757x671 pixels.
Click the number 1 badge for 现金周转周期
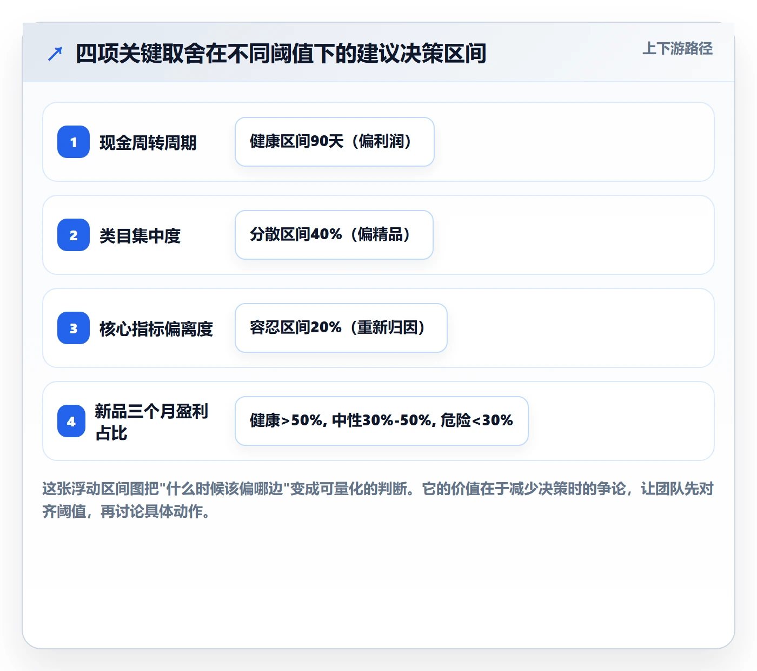[x=74, y=142]
